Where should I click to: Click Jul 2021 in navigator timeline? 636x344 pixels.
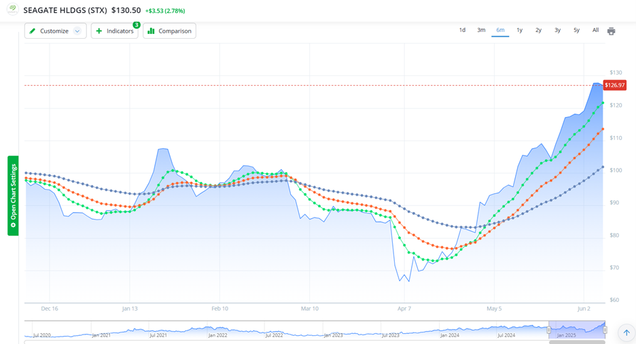click(158, 335)
